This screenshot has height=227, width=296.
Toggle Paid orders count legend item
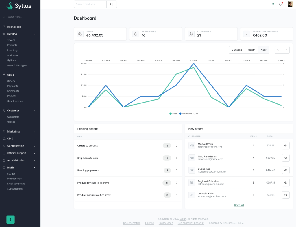(188, 113)
